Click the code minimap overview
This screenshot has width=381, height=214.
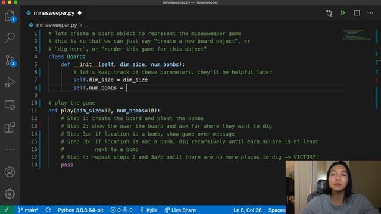tap(358, 36)
